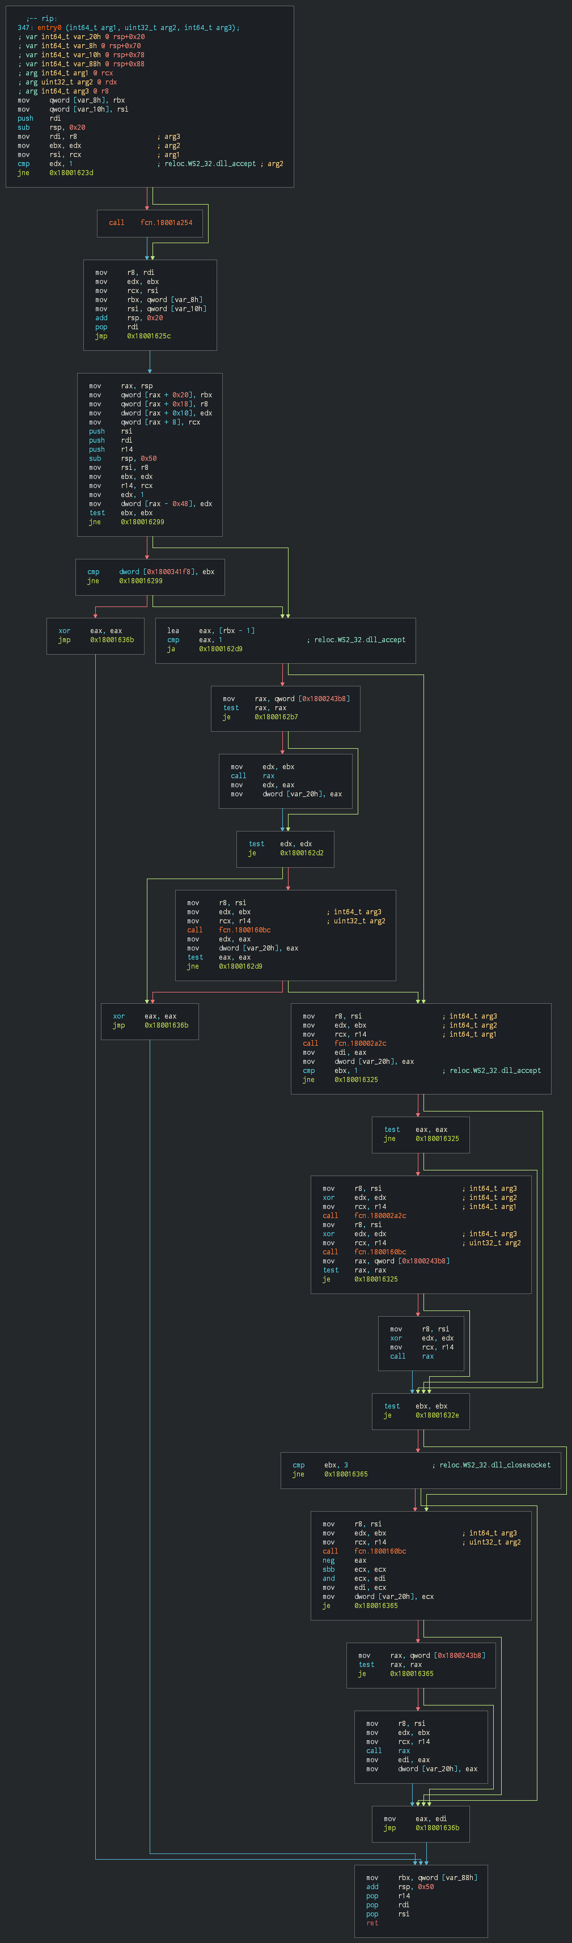Click the 'and ecx, edi' instruction
Screen dimensions: 572x1943
pyautogui.click(x=355, y=1578)
